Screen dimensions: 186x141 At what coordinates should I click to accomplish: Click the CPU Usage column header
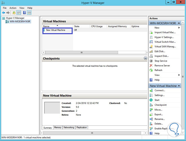98,26
